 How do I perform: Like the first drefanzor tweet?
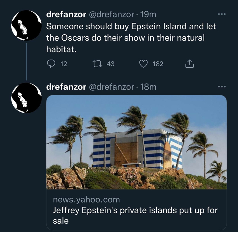[x=143, y=64]
